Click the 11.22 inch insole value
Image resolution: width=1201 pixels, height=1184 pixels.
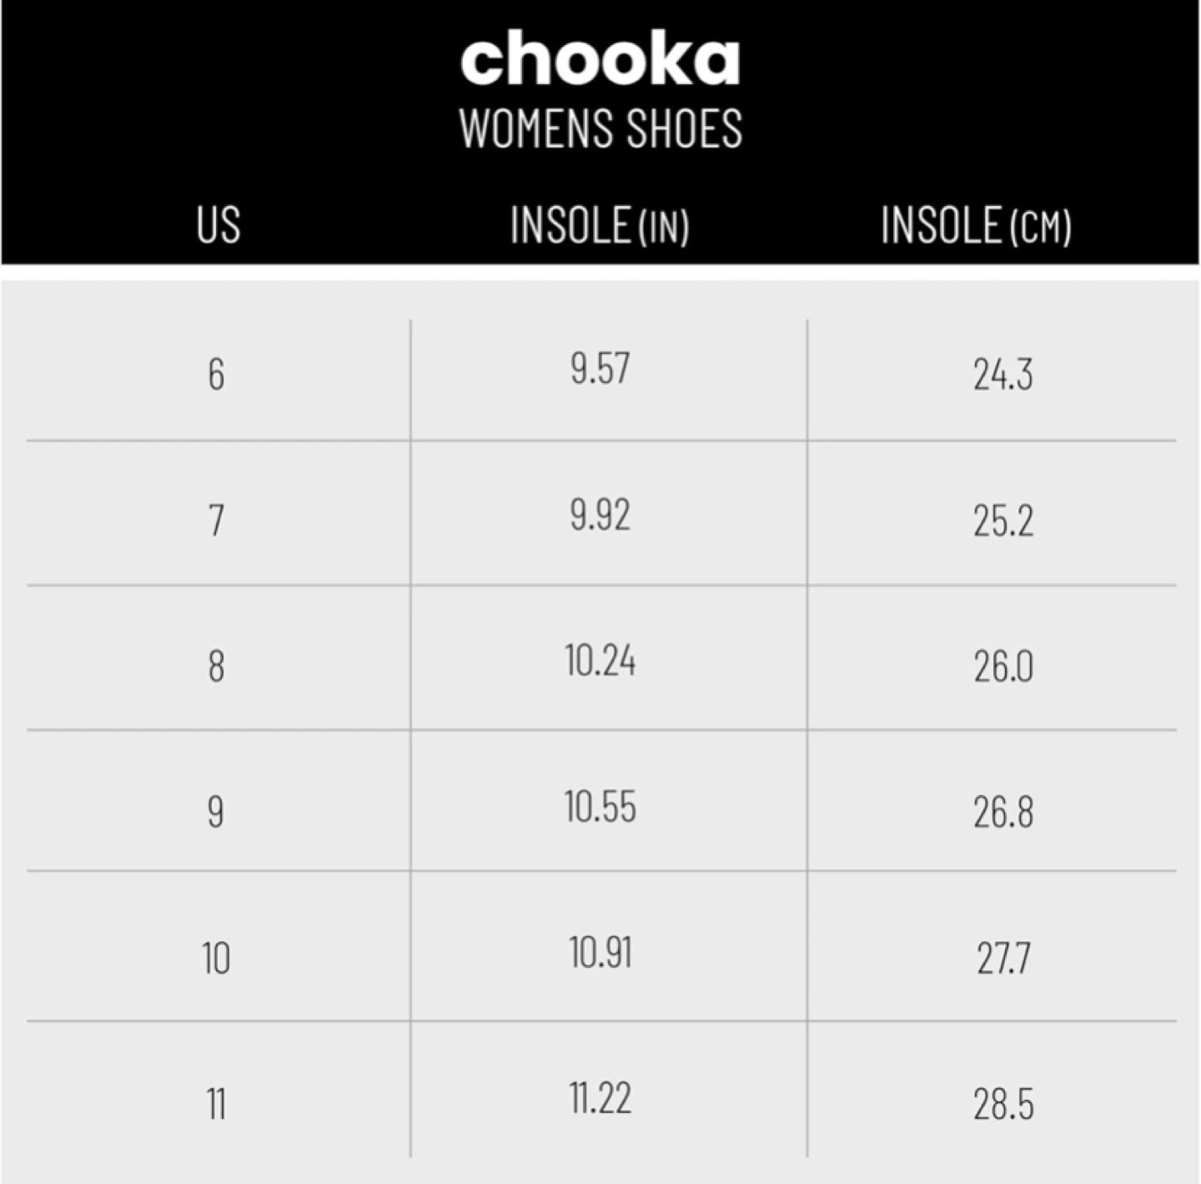tap(600, 1098)
